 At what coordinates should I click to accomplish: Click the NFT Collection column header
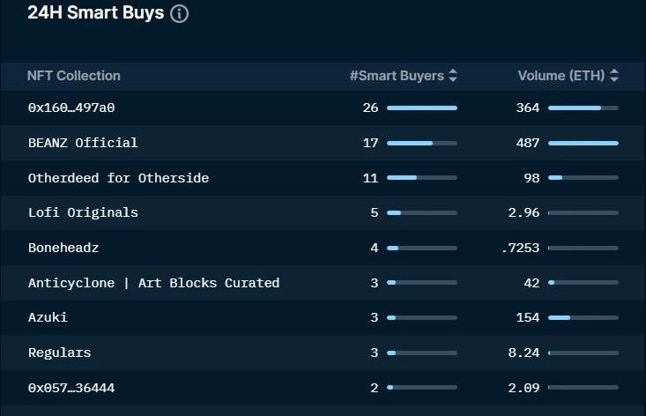(x=74, y=76)
